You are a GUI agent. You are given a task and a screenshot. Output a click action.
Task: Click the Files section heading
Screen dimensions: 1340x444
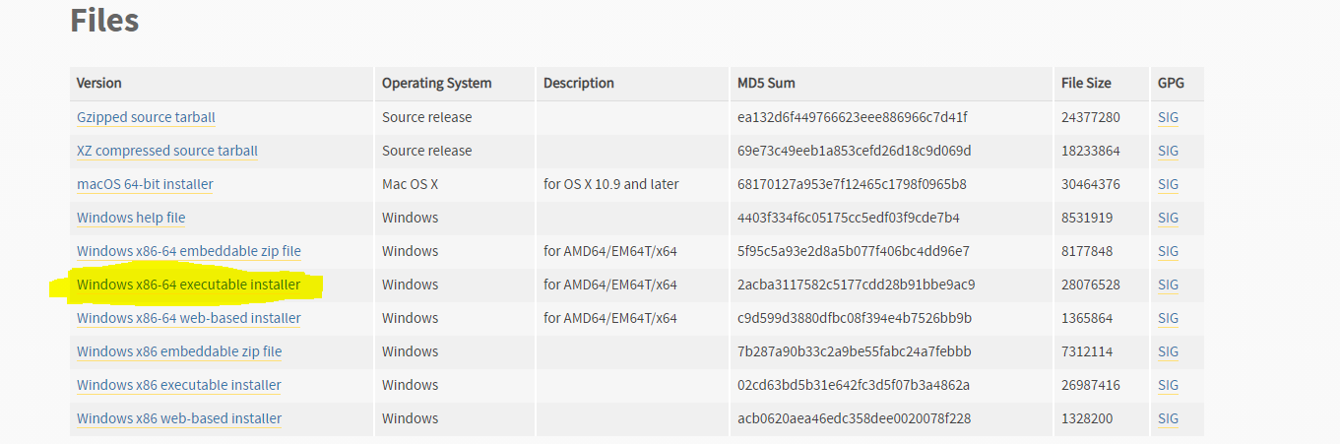104,20
